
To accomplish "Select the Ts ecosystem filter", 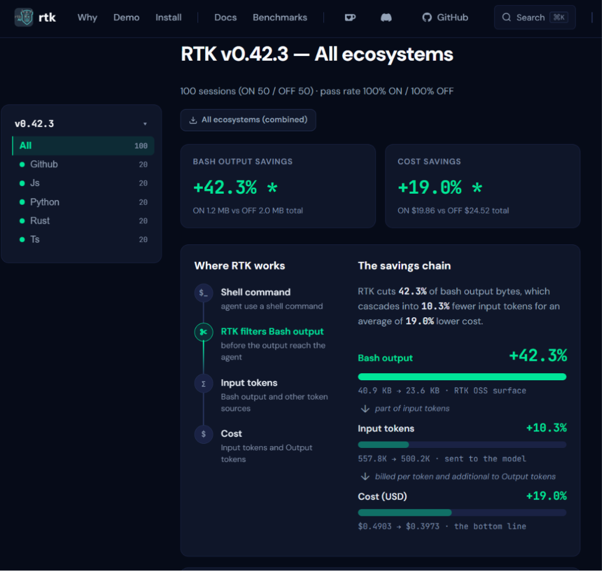I will click(x=83, y=240).
